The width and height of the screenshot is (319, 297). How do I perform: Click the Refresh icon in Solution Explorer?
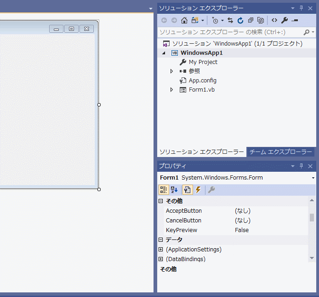[240, 20]
